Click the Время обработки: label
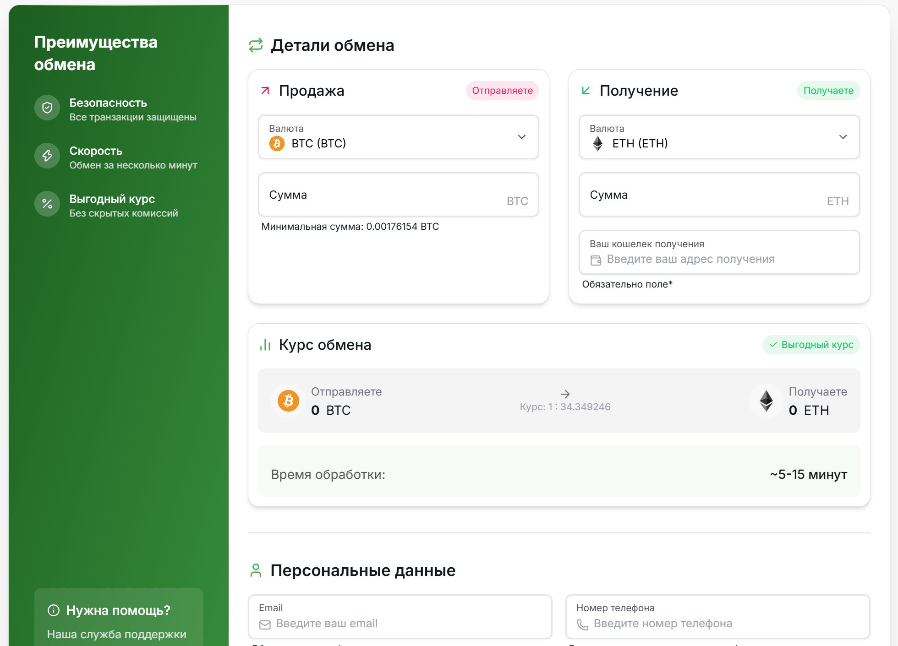Viewport: 898px width, 646px height. (x=328, y=474)
